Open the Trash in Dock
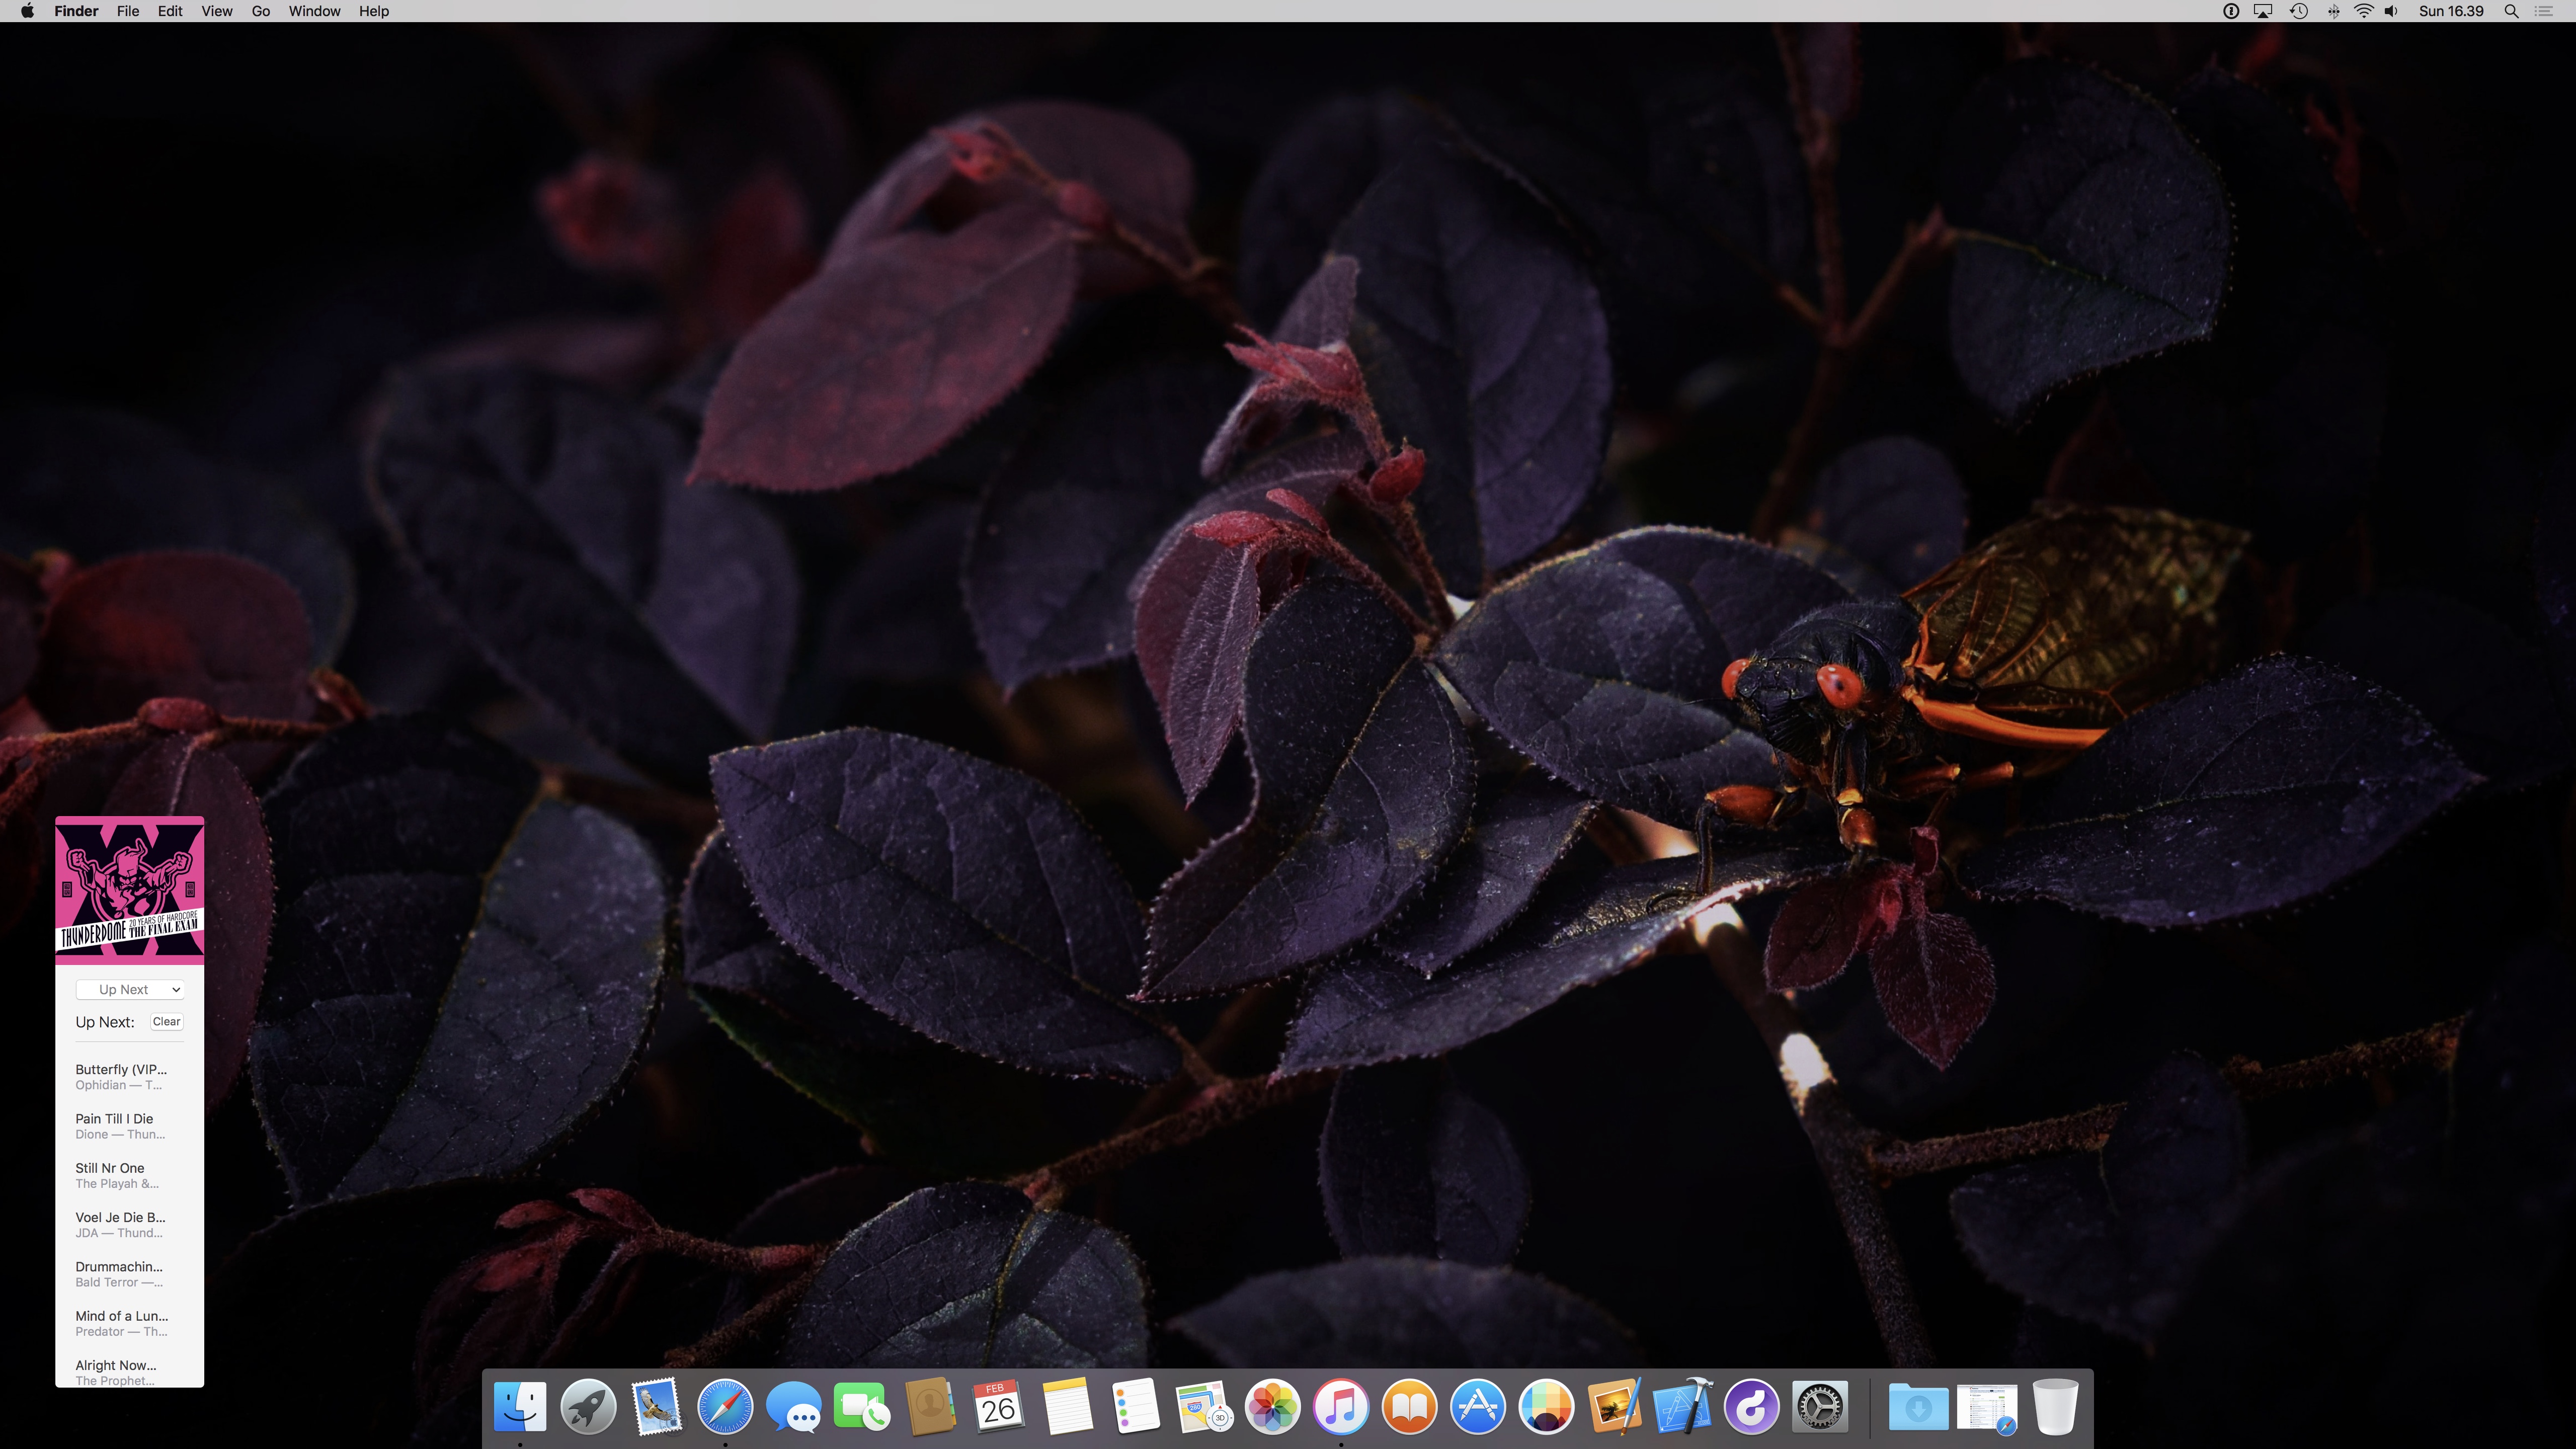2576x1449 pixels. coord(2055,1406)
